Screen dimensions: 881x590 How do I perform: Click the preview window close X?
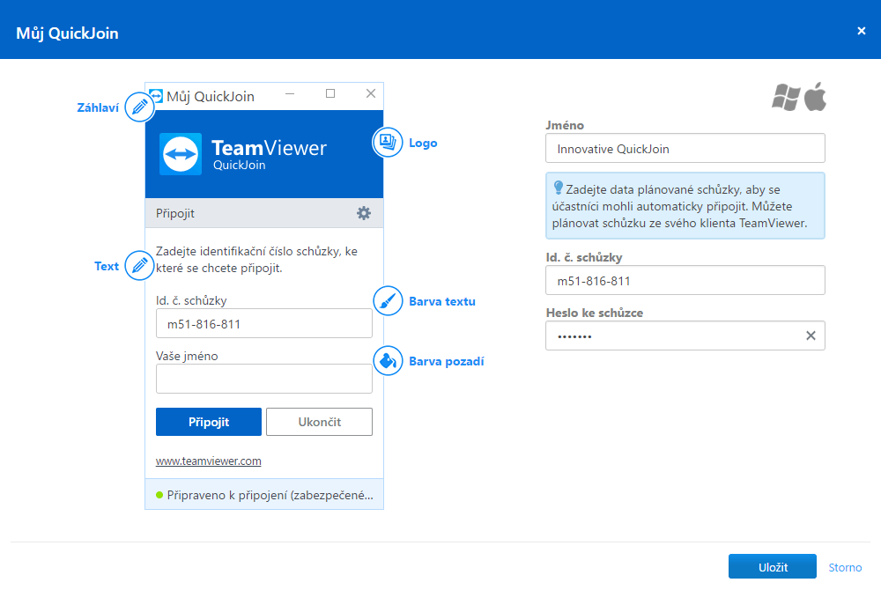coord(371,93)
